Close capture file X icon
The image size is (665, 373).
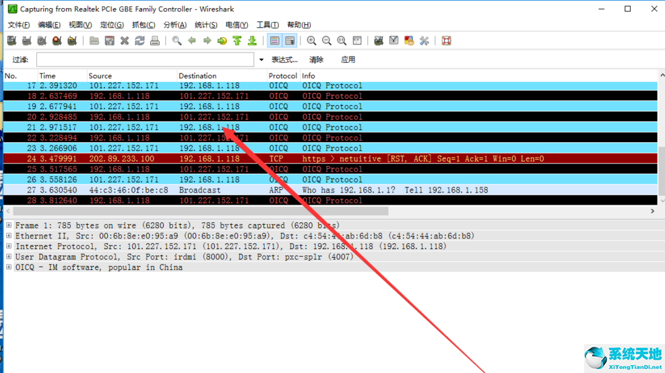[125, 40]
